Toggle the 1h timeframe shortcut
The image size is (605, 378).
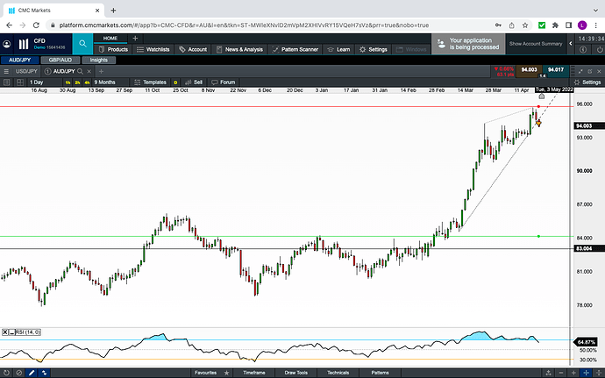(x=66, y=82)
